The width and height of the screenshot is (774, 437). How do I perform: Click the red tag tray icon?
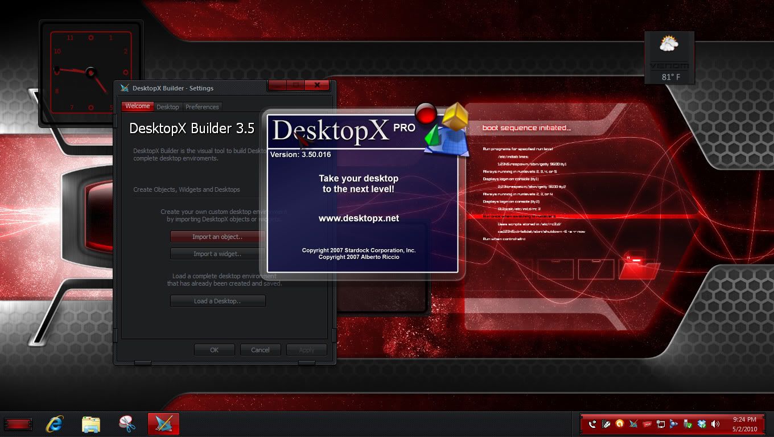pyautogui.click(x=647, y=424)
